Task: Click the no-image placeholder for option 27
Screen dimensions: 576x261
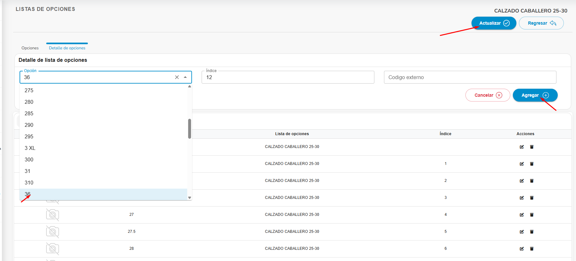Action: coord(53,215)
